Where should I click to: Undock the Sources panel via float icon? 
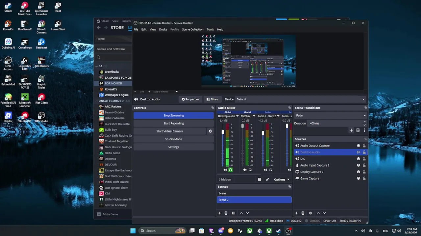pyautogui.click(x=365, y=139)
